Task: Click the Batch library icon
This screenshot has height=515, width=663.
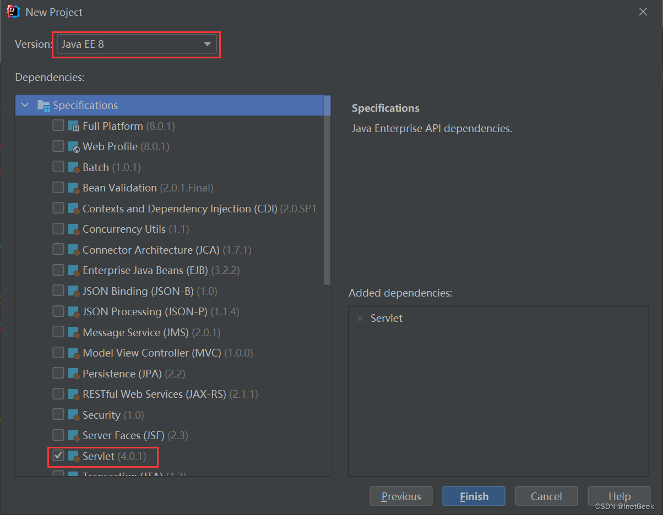Action: pyautogui.click(x=74, y=168)
